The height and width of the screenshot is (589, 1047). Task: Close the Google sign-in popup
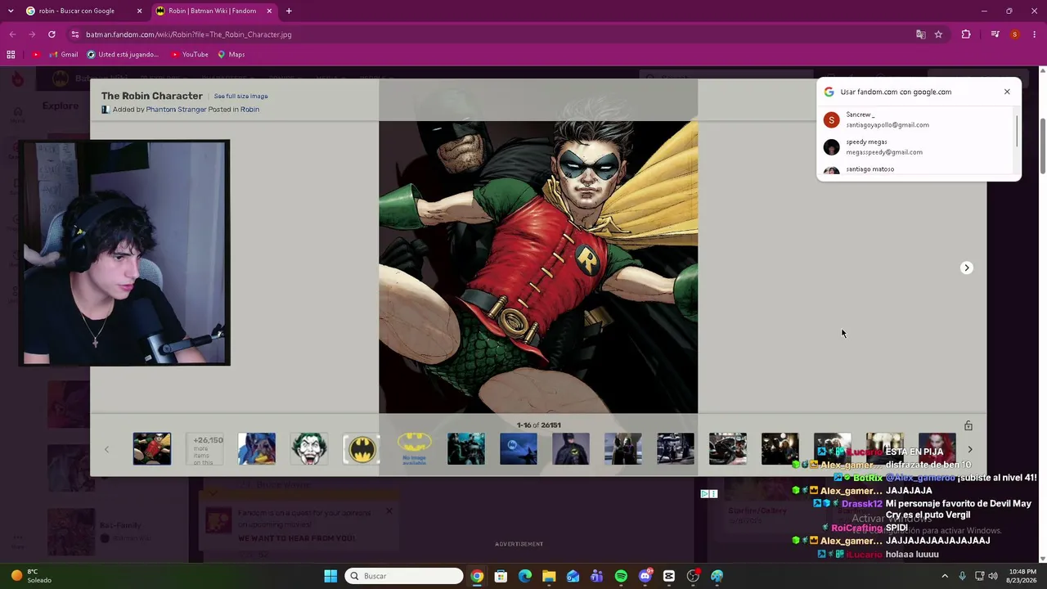coord(1007,92)
